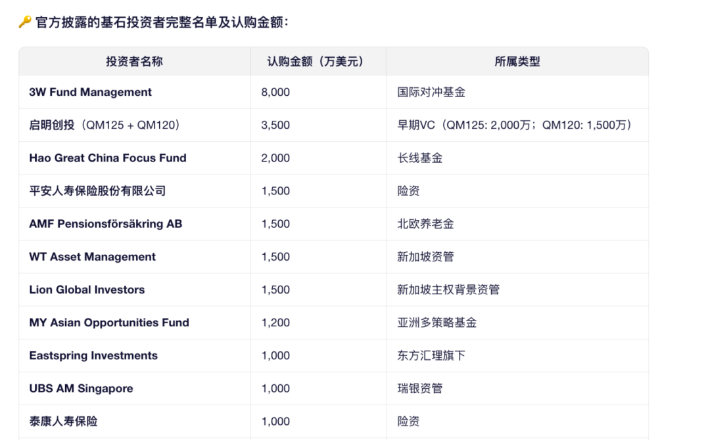
Task: Select the 泰康人寿保险 investor cell
Action: click(63, 421)
